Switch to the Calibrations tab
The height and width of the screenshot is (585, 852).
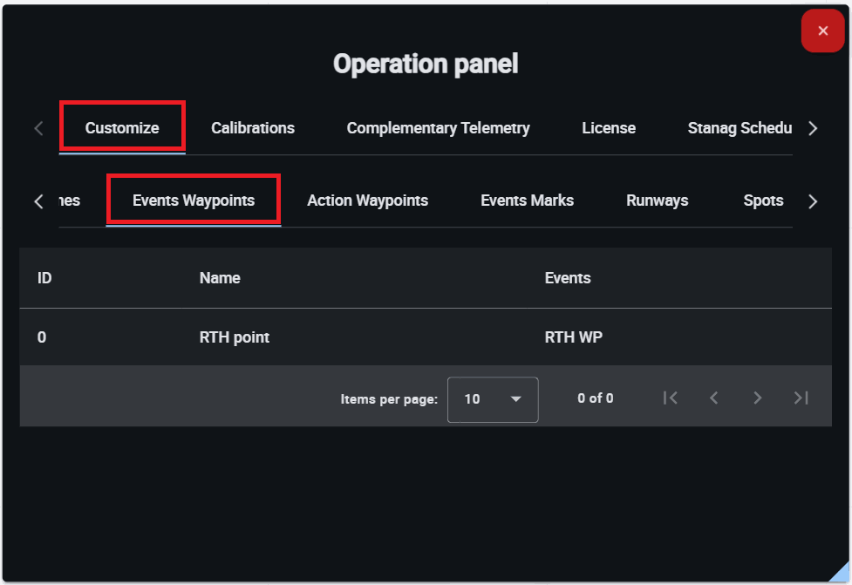[x=253, y=128]
